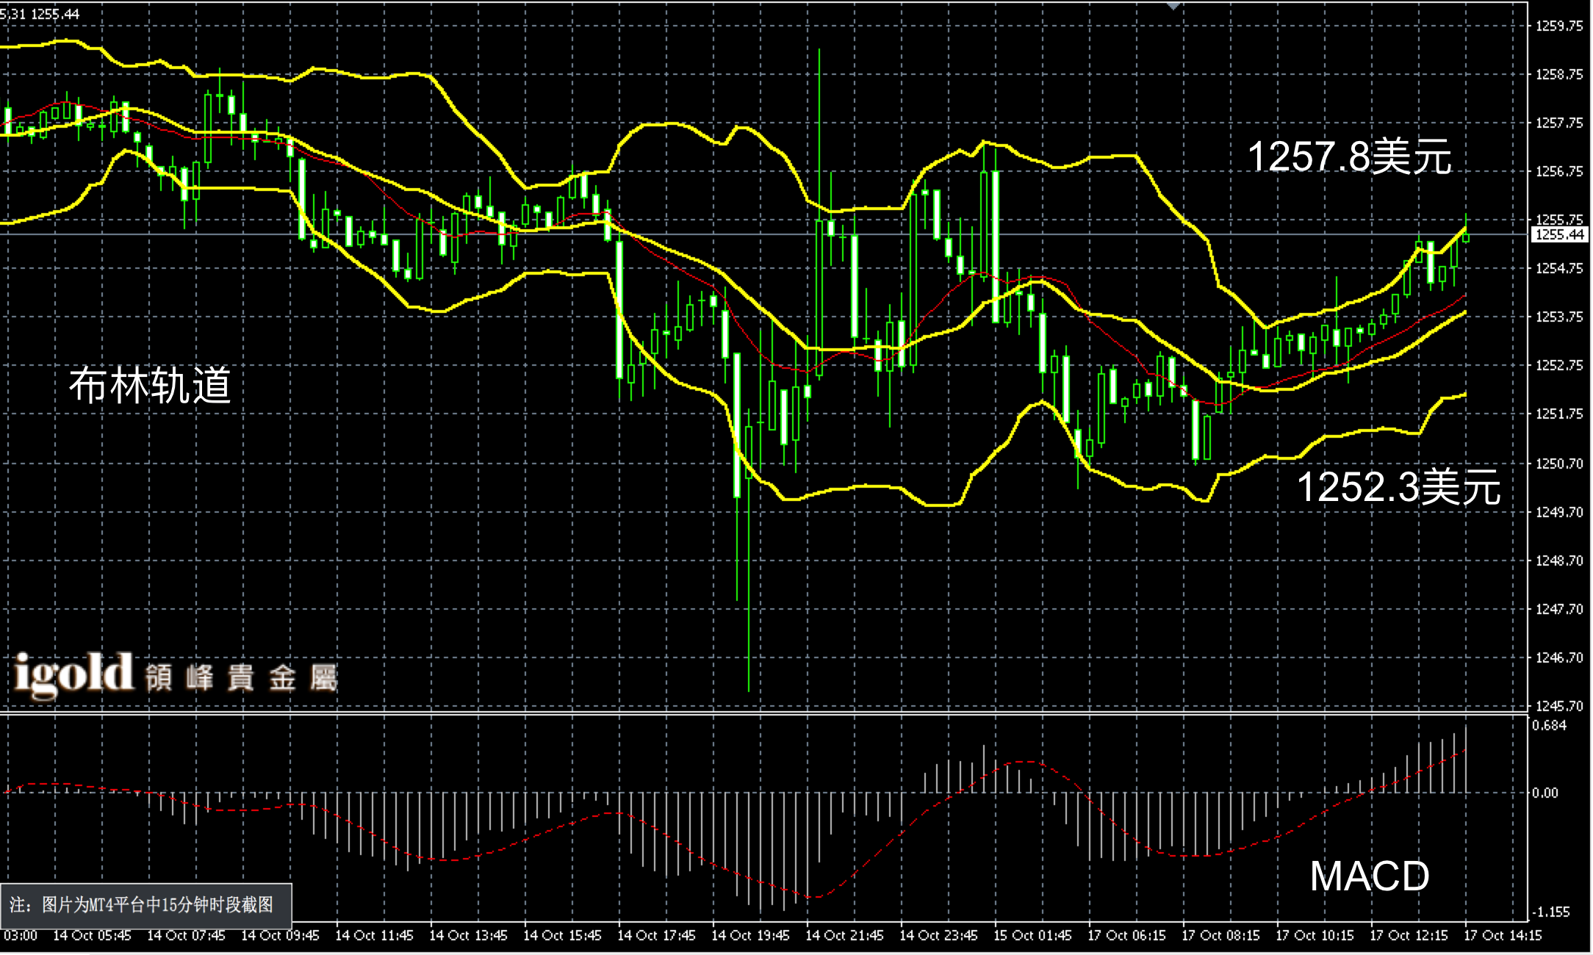Select the 布林轨道 text label

pyautogui.click(x=150, y=386)
